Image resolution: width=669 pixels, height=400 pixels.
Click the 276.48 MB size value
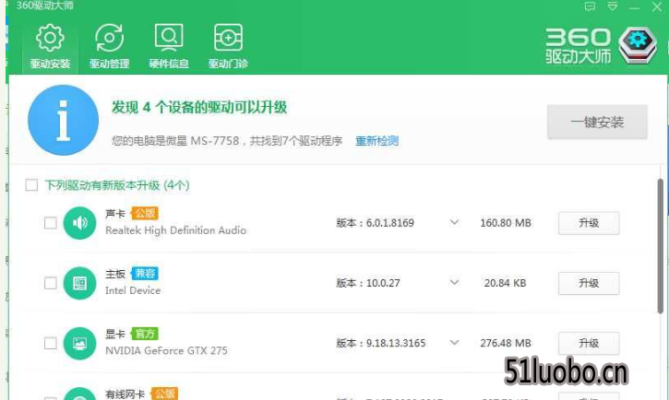tap(506, 343)
